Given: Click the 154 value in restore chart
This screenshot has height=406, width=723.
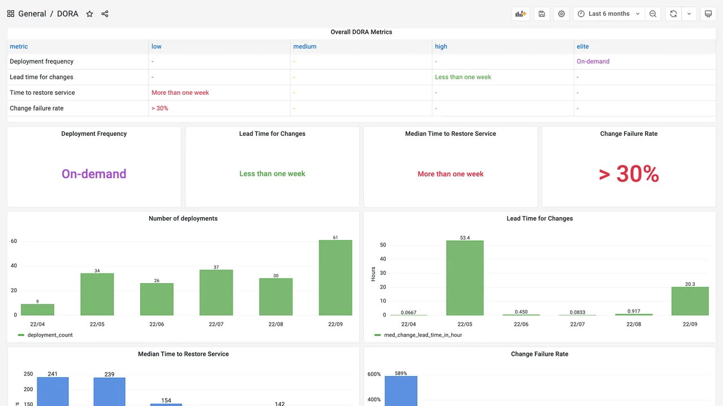Looking at the screenshot, I should point(166,400).
